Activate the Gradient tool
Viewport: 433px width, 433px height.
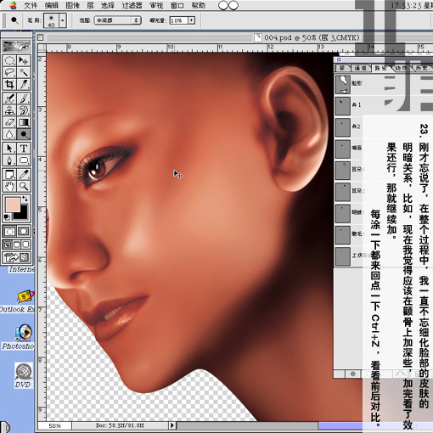coord(24,122)
